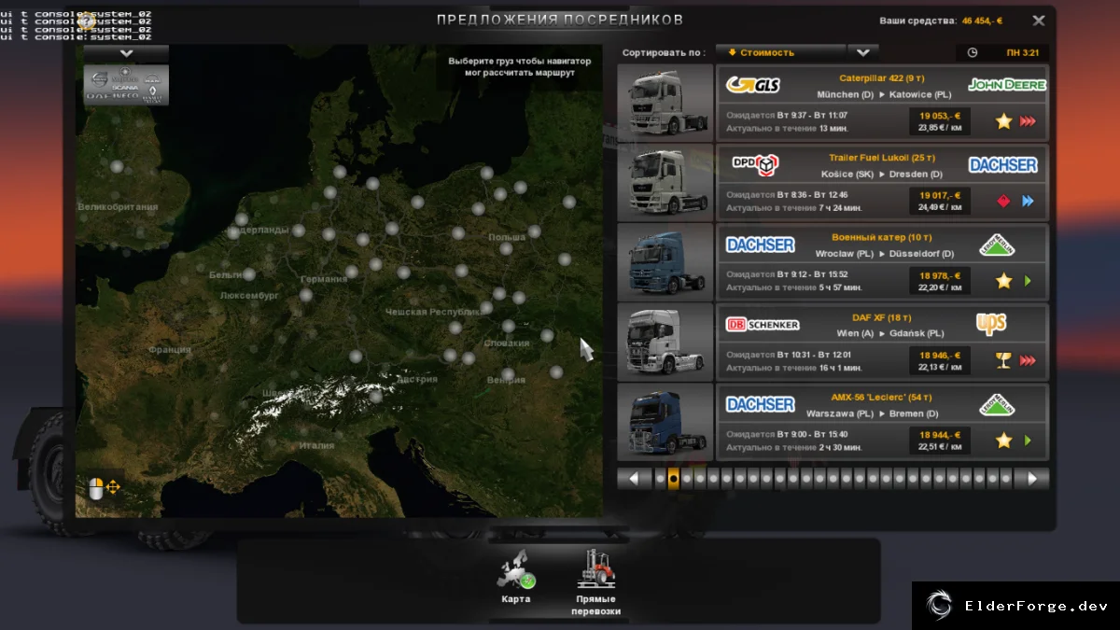Click the green arrow in the AMX-56 'Leclerc' job

pos(1028,441)
